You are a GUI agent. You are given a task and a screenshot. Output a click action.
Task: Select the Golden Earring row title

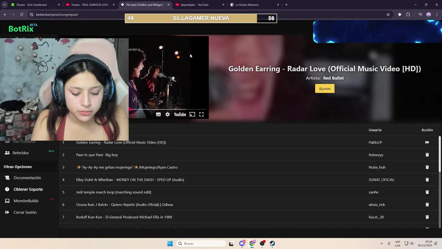(x=121, y=142)
